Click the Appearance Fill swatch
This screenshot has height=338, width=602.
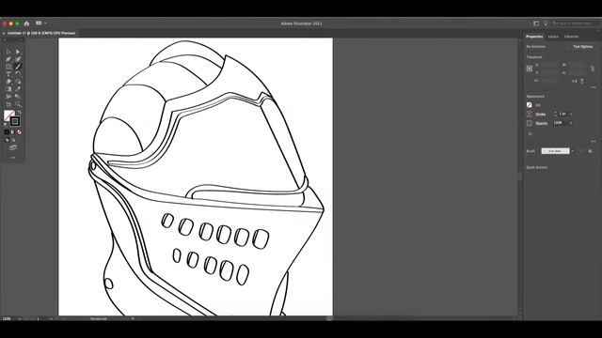pos(530,105)
